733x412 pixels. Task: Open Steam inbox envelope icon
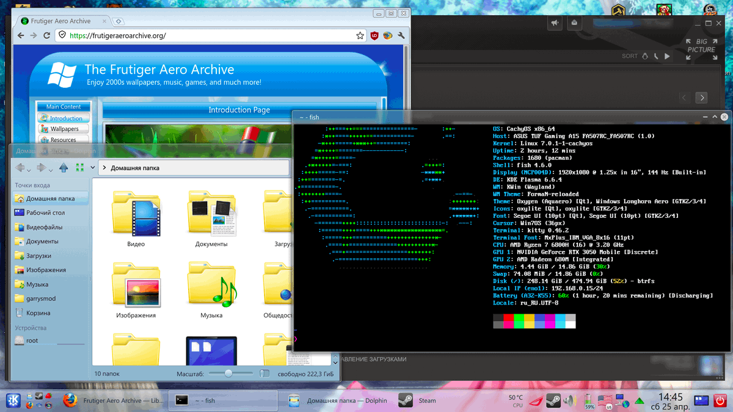(x=575, y=23)
